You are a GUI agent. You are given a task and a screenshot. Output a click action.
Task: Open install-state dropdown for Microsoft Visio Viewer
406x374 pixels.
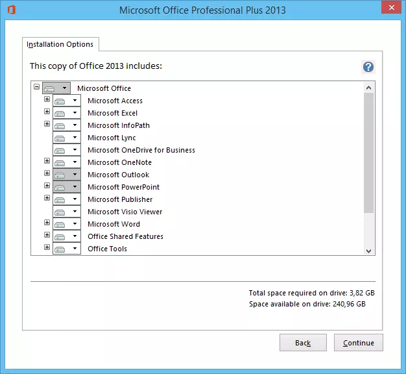point(67,212)
